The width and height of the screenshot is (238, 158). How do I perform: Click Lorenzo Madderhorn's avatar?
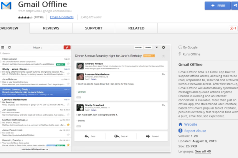pyautogui.click(x=80, y=77)
